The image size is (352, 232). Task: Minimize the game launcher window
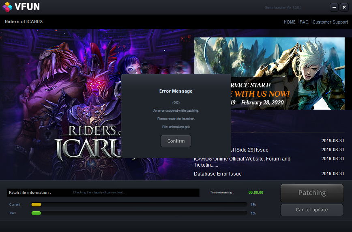(334, 7)
